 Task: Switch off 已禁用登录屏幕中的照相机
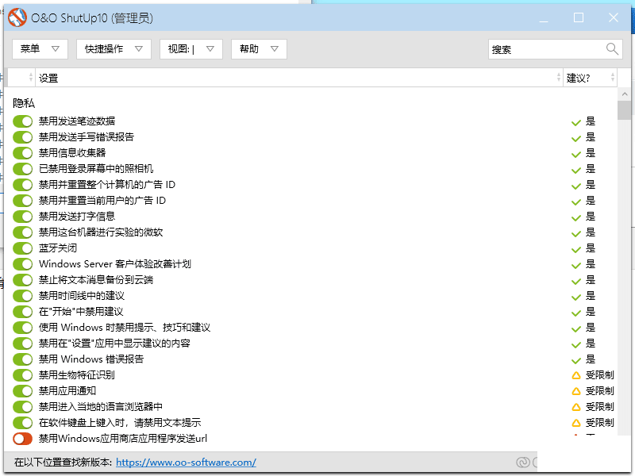tap(23, 169)
